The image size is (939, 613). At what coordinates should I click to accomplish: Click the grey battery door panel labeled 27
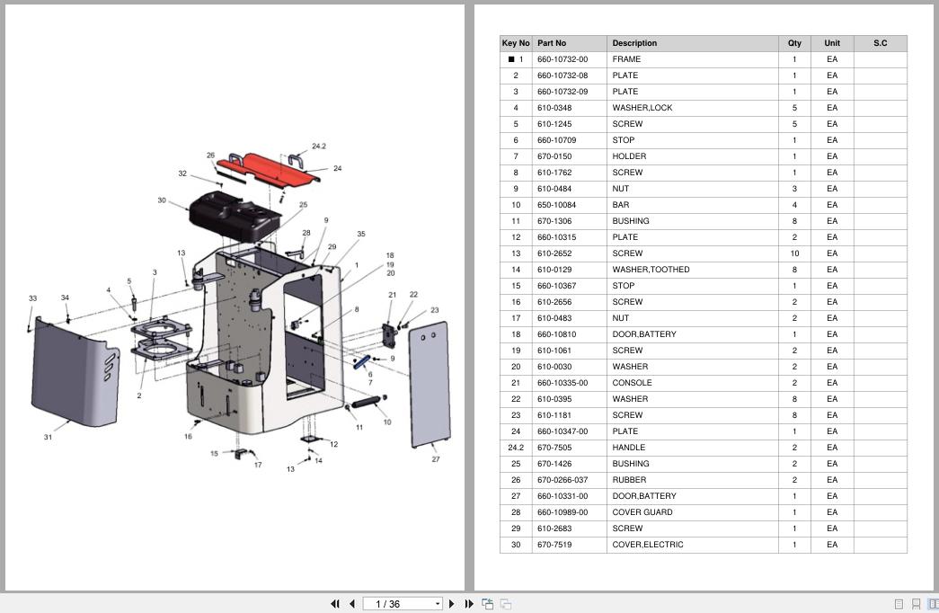click(x=429, y=384)
